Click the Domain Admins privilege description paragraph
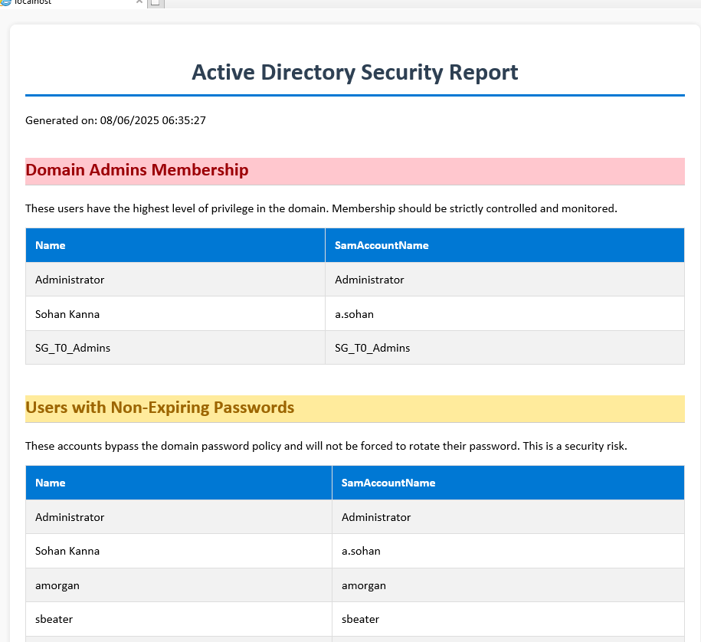 coord(321,208)
